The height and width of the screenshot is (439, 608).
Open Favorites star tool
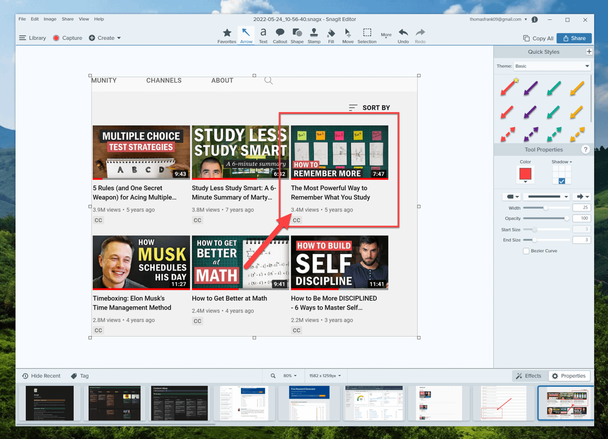click(x=226, y=35)
